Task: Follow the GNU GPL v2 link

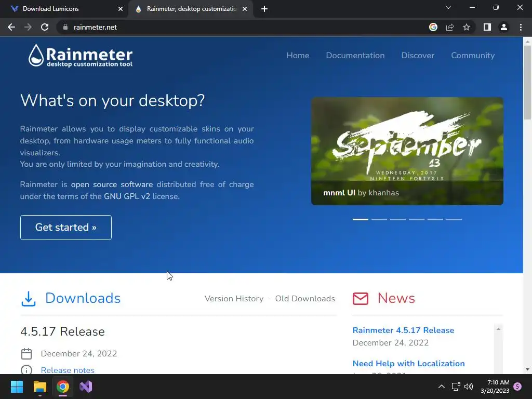Action: 127,196
